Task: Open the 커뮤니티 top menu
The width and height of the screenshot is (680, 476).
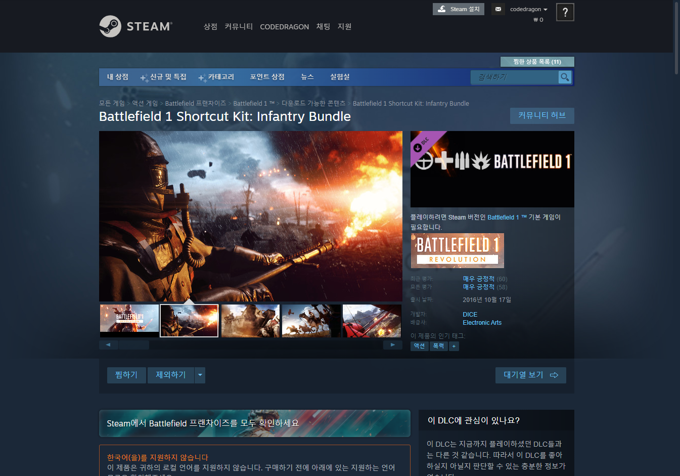Action: 239,26
